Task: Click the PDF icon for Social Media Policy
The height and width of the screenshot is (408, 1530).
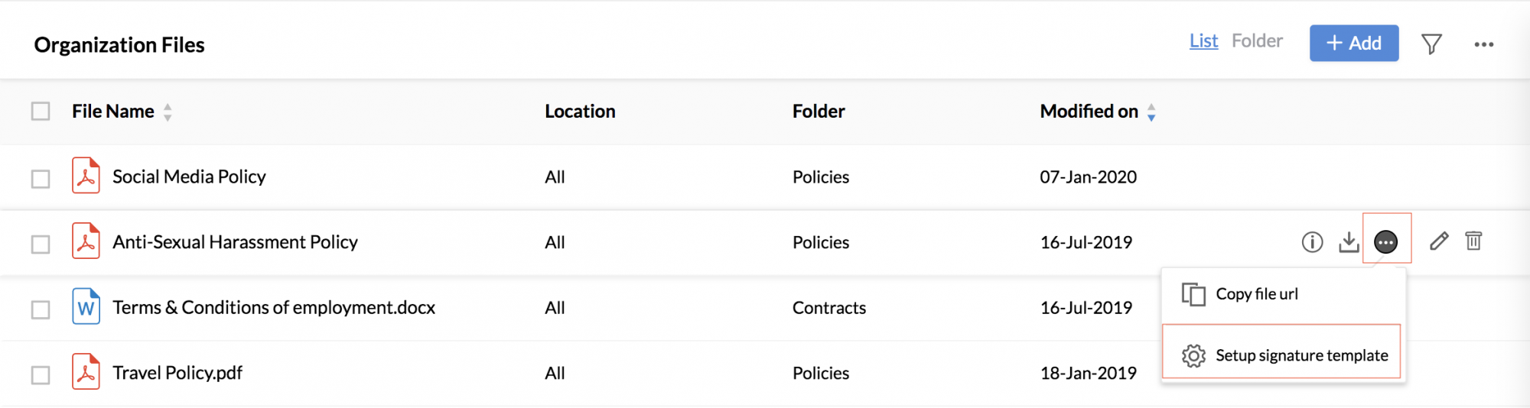Action: 86,176
